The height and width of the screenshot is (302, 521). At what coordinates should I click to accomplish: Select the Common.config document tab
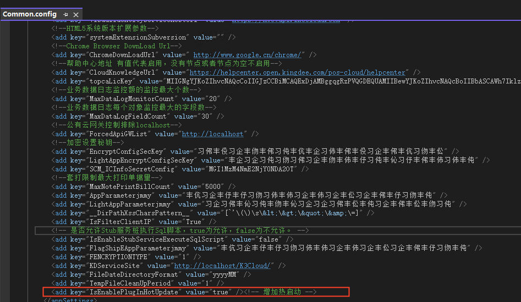click(x=30, y=14)
